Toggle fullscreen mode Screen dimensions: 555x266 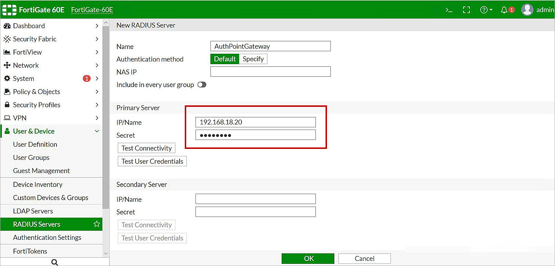click(x=466, y=10)
